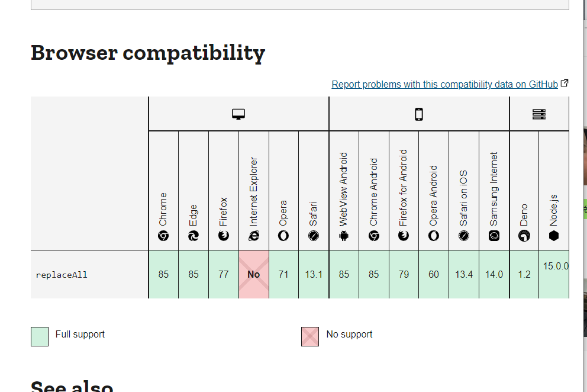The width and height of the screenshot is (587, 392).
Task: Select the Chrome browser icon
Action: point(163,235)
